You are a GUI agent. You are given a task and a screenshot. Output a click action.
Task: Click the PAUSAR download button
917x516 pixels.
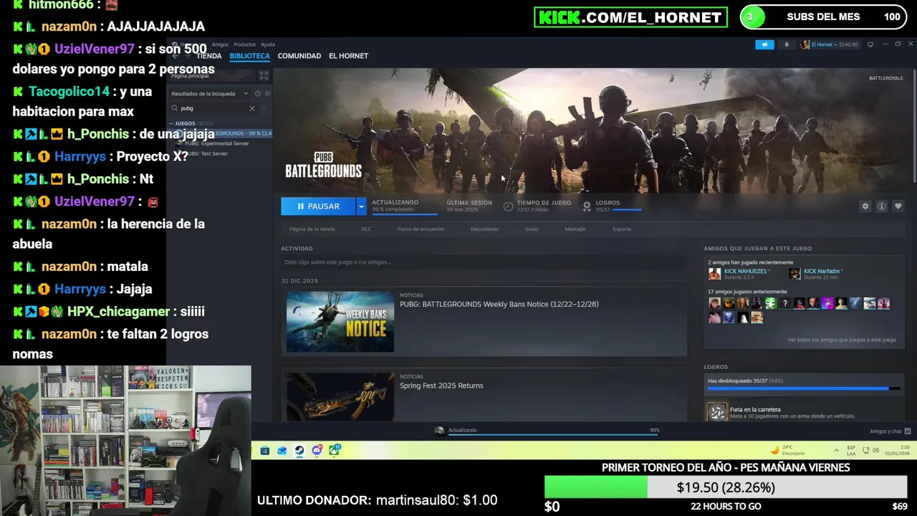point(318,206)
